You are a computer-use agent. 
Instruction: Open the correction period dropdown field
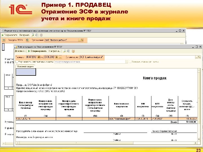pos(90,62)
